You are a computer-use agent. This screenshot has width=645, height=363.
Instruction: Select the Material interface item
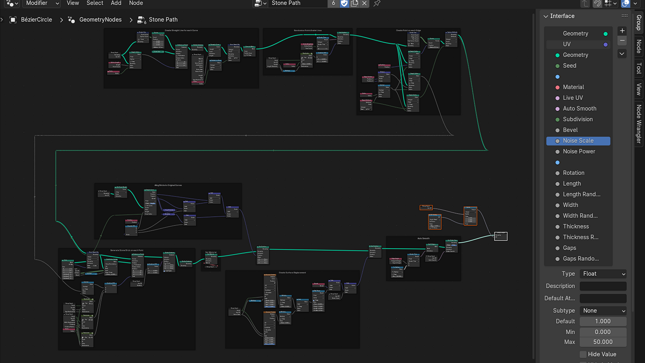coord(578,87)
